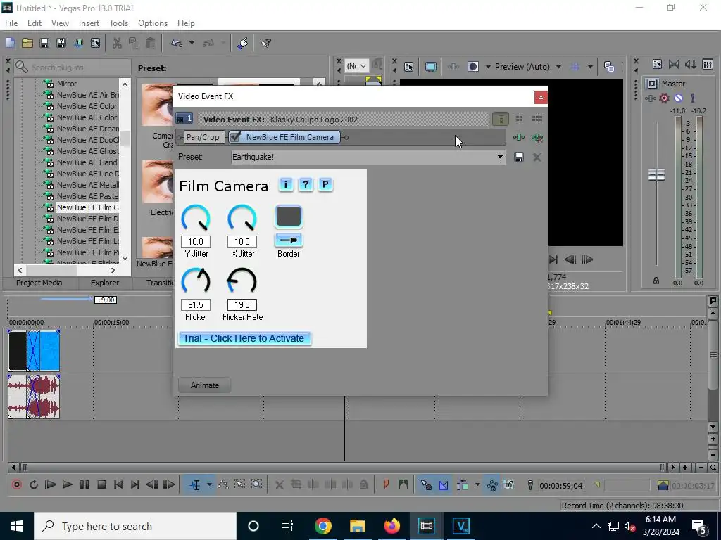
Task: Switch to the Project Media tab
Action: pos(39,283)
